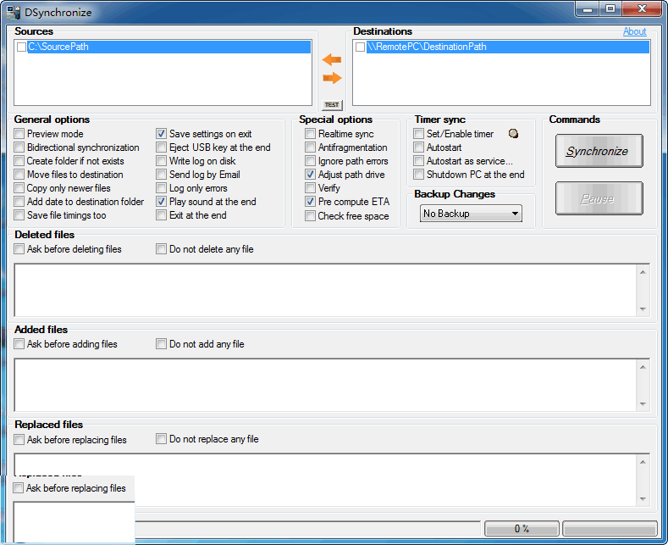Click the Synchronize button
668x545 pixels.
click(599, 151)
